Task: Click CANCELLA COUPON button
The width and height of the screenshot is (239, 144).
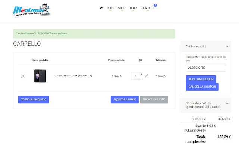Action: (x=202, y=87)
